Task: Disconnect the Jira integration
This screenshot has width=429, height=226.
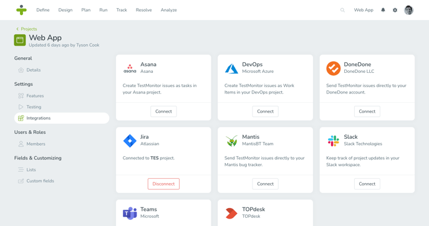Action: [x=163, y=184]
